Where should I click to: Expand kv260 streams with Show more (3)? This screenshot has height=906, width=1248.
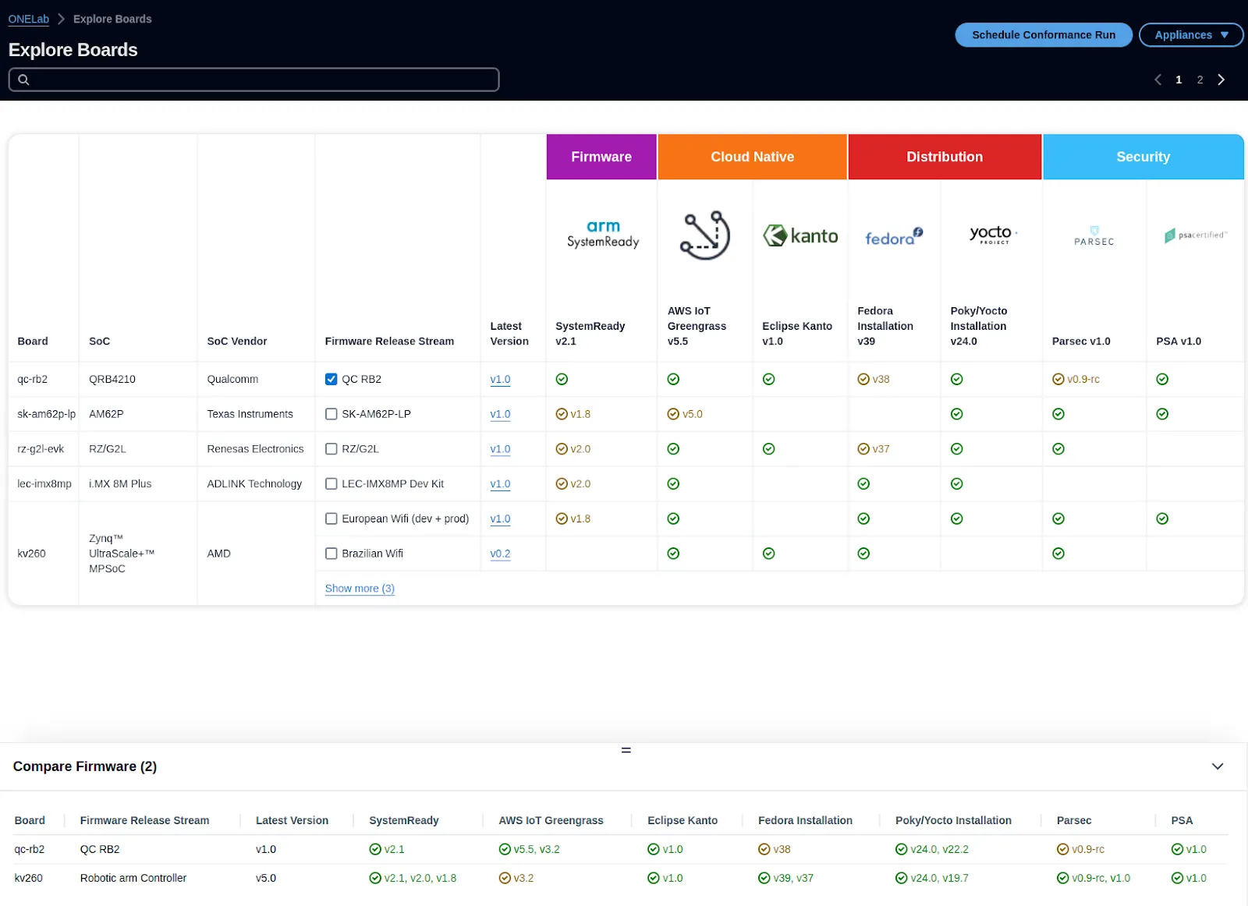360,589
